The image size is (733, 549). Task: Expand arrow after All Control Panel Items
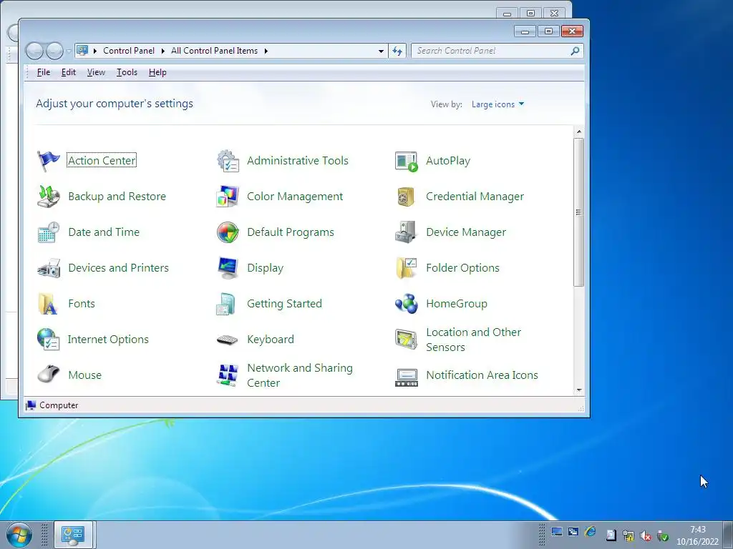pos(266,51)
